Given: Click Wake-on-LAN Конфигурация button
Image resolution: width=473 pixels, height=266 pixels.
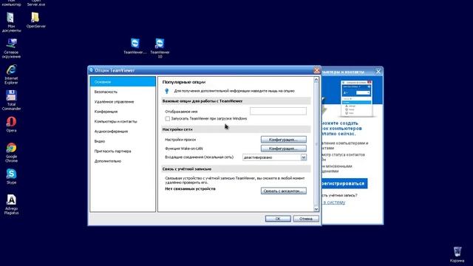Looking at the screenshot, I should [284, 149].
